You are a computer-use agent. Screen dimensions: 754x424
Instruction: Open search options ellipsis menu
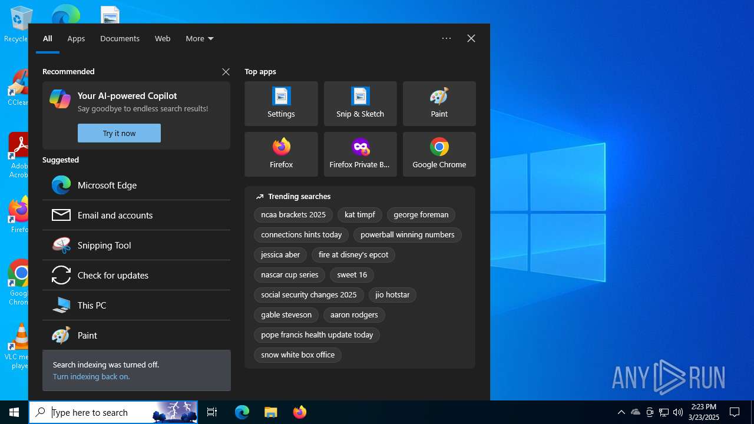pyautogui.click(x=447, y=38)
